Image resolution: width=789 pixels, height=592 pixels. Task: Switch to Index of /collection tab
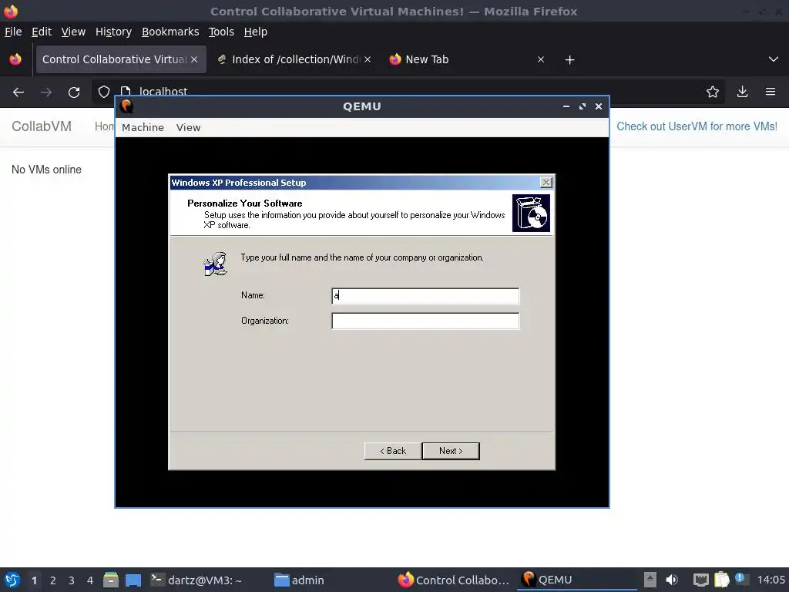295,59
